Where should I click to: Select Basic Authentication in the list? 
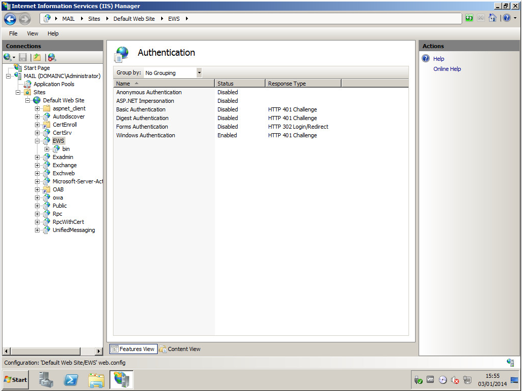[x=260, y=109]
